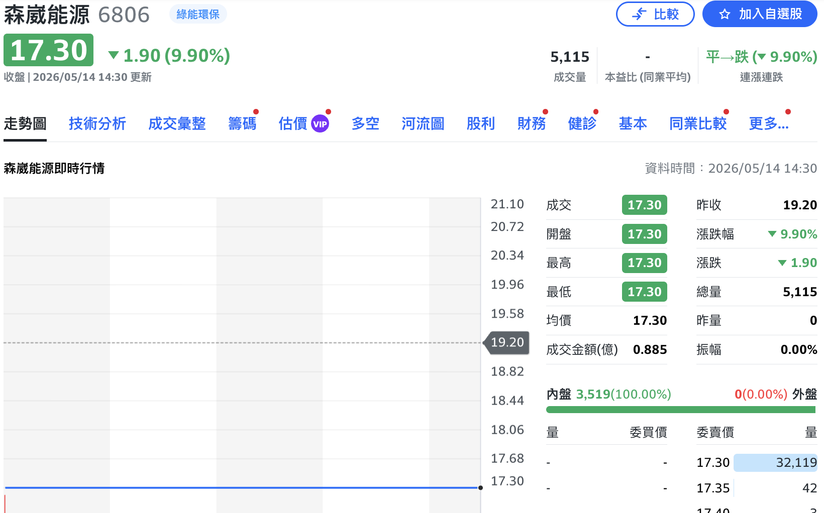This screenshot has width=824, height=513.
Task: Click the 開盤 17.30 green value
Action: 645,234
